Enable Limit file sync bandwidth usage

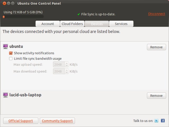click(11, 59)
